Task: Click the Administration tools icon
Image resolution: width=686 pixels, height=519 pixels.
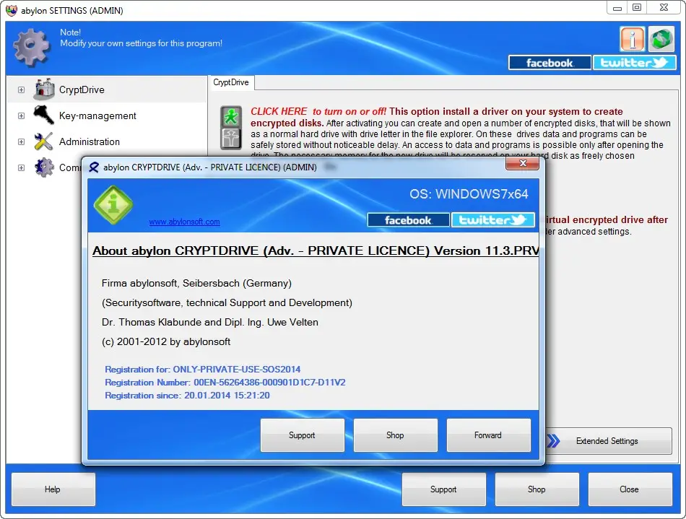Action: point(44,141)
